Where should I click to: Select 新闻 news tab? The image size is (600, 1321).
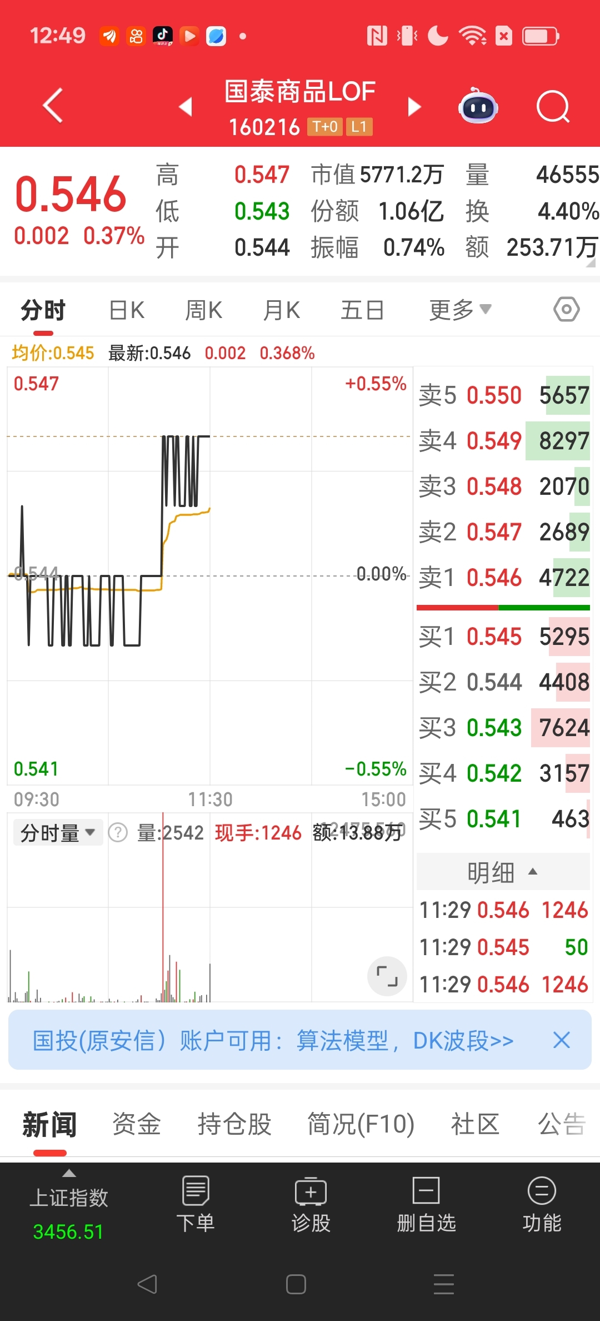pos(49,1124)
